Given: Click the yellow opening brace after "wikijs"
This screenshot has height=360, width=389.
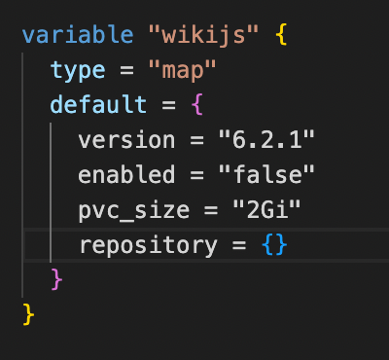Looking at the screenshot, I should click(x=281, y=35).
